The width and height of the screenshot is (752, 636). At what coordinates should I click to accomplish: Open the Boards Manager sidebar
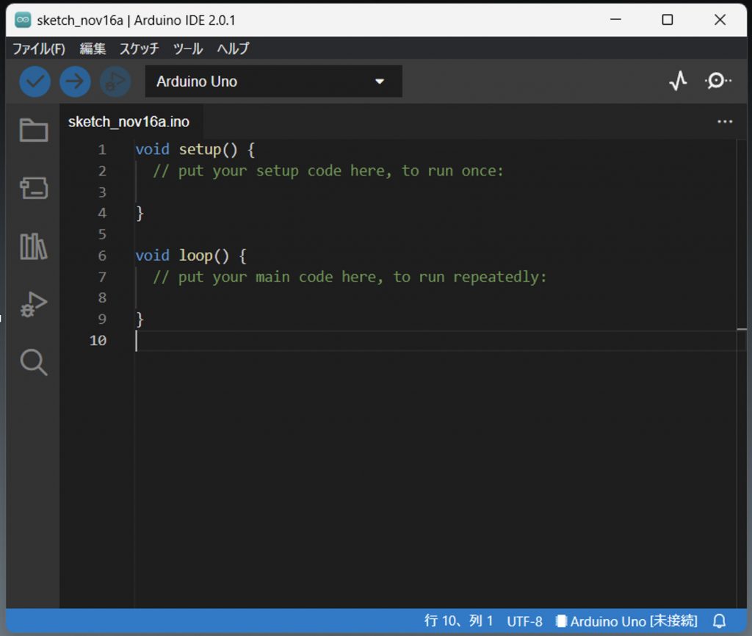pos(34,189)
